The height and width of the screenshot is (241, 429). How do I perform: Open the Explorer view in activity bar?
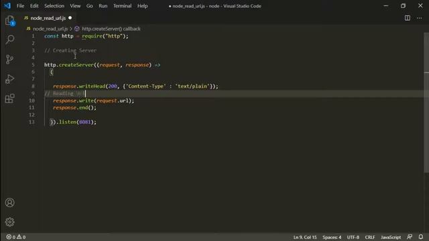pyautogui.click(x=10, y=21)
